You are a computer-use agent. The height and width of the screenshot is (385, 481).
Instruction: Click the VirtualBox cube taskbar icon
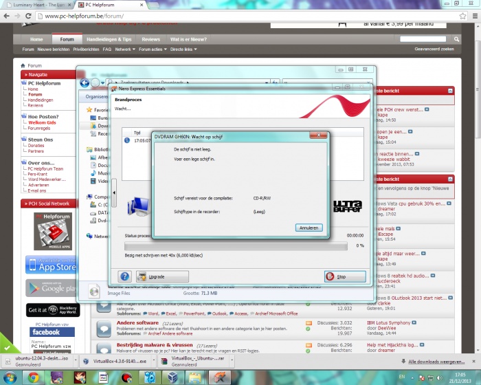[172, 377]
